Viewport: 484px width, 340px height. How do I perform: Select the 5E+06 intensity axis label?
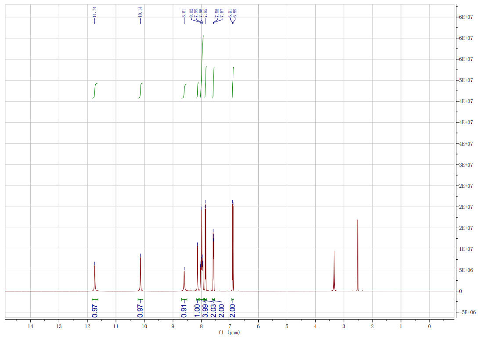[x=466, y=270]
